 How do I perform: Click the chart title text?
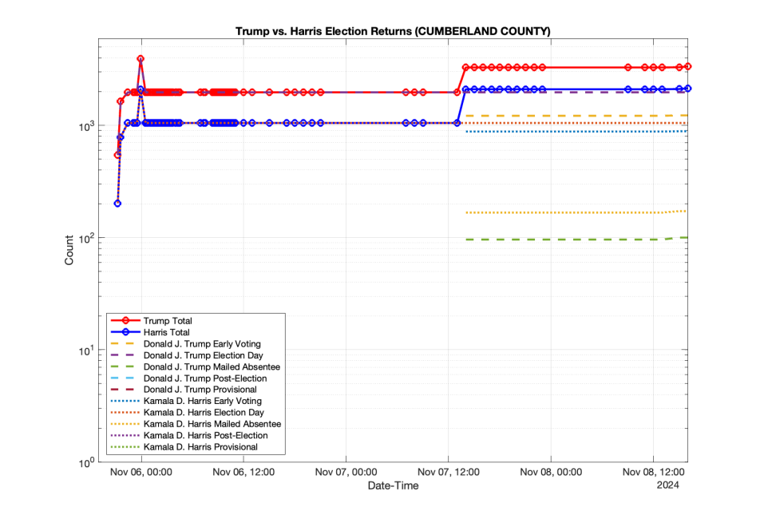coord(393,31)
